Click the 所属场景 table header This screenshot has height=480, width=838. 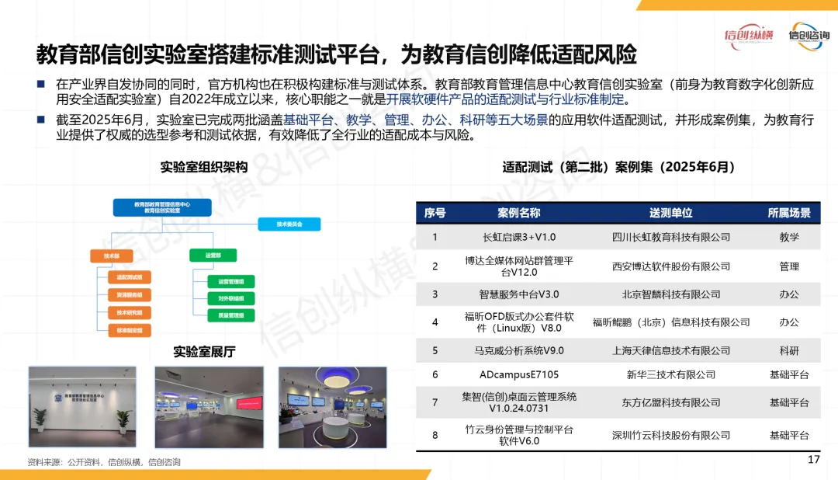(789, 213)
